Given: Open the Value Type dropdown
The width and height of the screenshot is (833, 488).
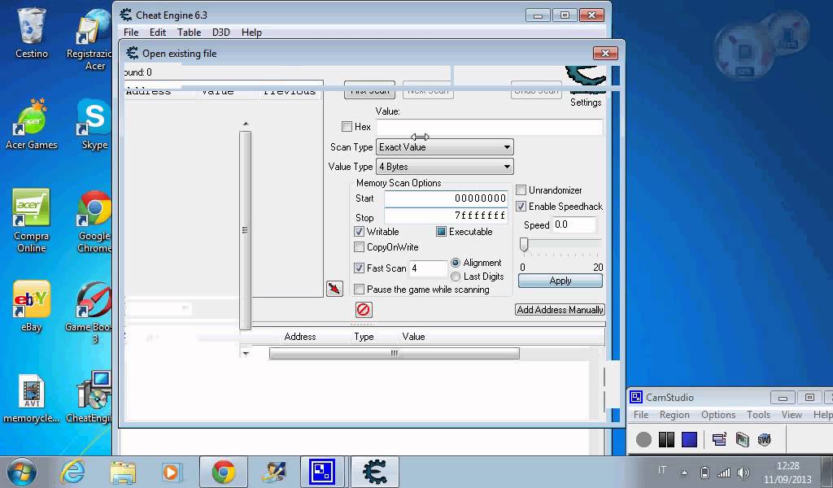Looking at the screenshot, I should click(445, 167).
